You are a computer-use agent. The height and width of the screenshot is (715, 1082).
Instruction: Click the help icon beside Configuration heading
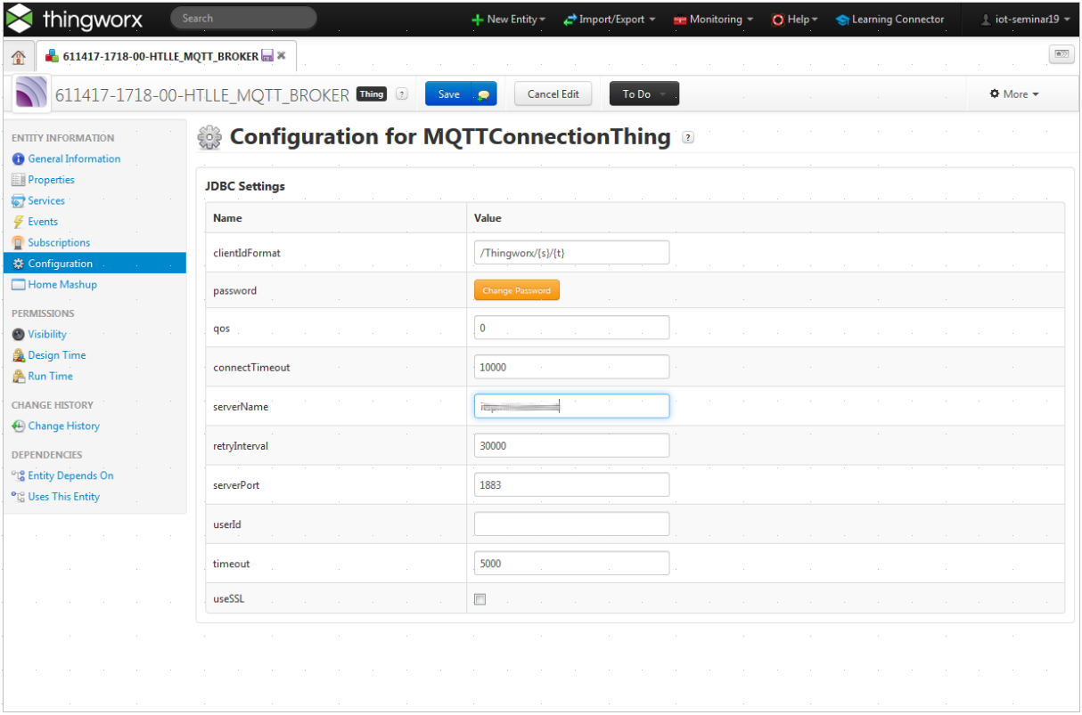click(x=687, y=138)
